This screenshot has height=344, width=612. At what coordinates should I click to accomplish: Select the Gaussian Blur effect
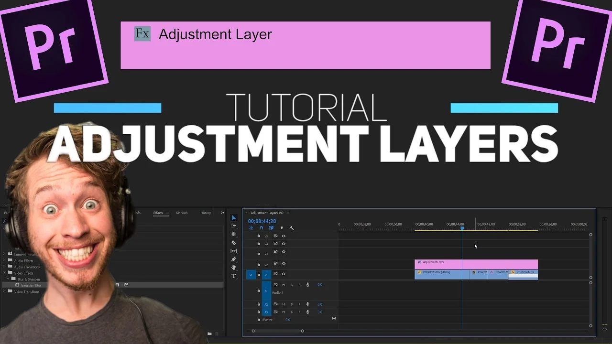31,285
